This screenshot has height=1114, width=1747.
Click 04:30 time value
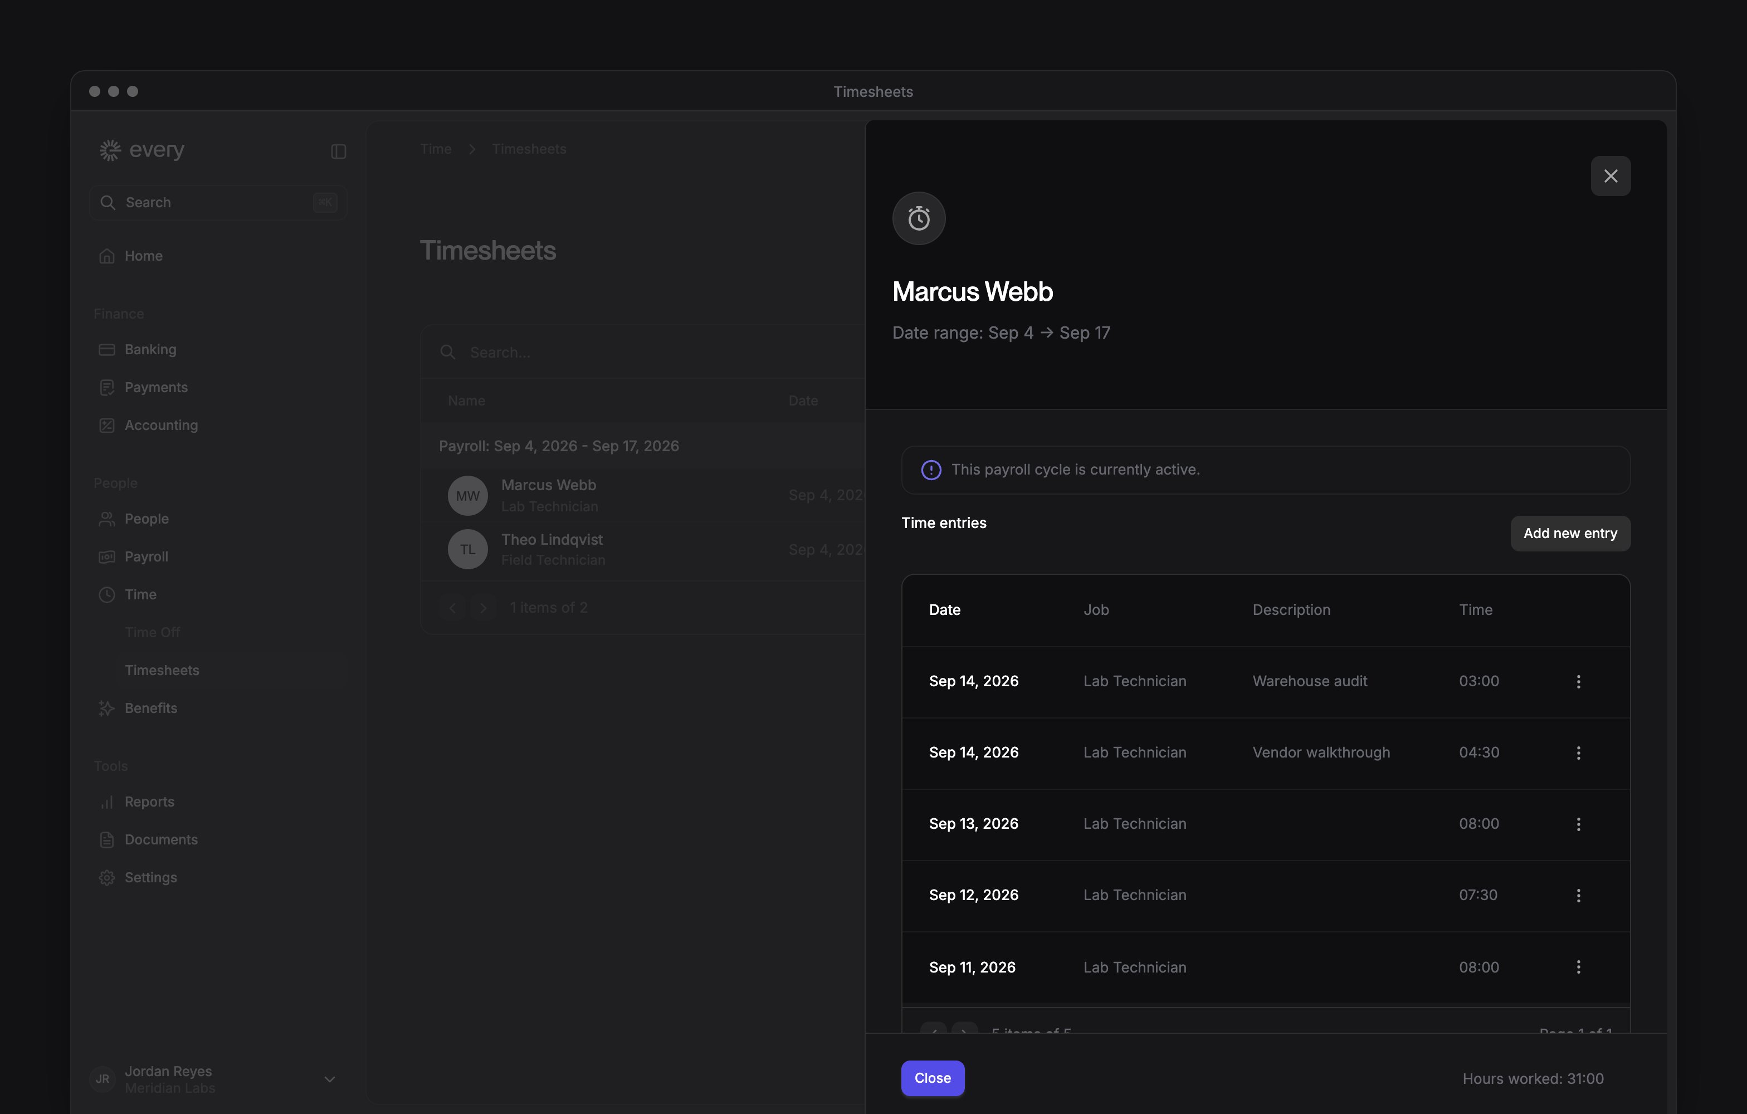click(x=1478, y=753)
